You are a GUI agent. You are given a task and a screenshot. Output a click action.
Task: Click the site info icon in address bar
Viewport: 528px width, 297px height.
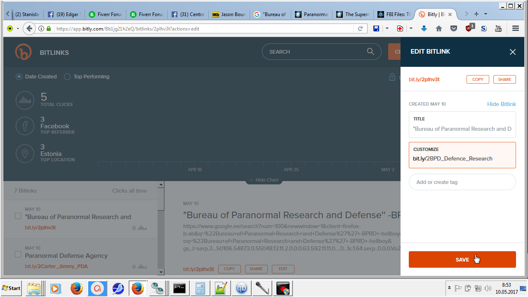point(41,28)
